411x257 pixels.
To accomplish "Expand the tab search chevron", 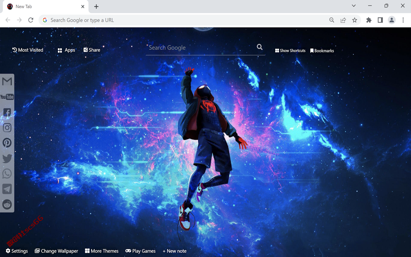I will pos(354,6).
